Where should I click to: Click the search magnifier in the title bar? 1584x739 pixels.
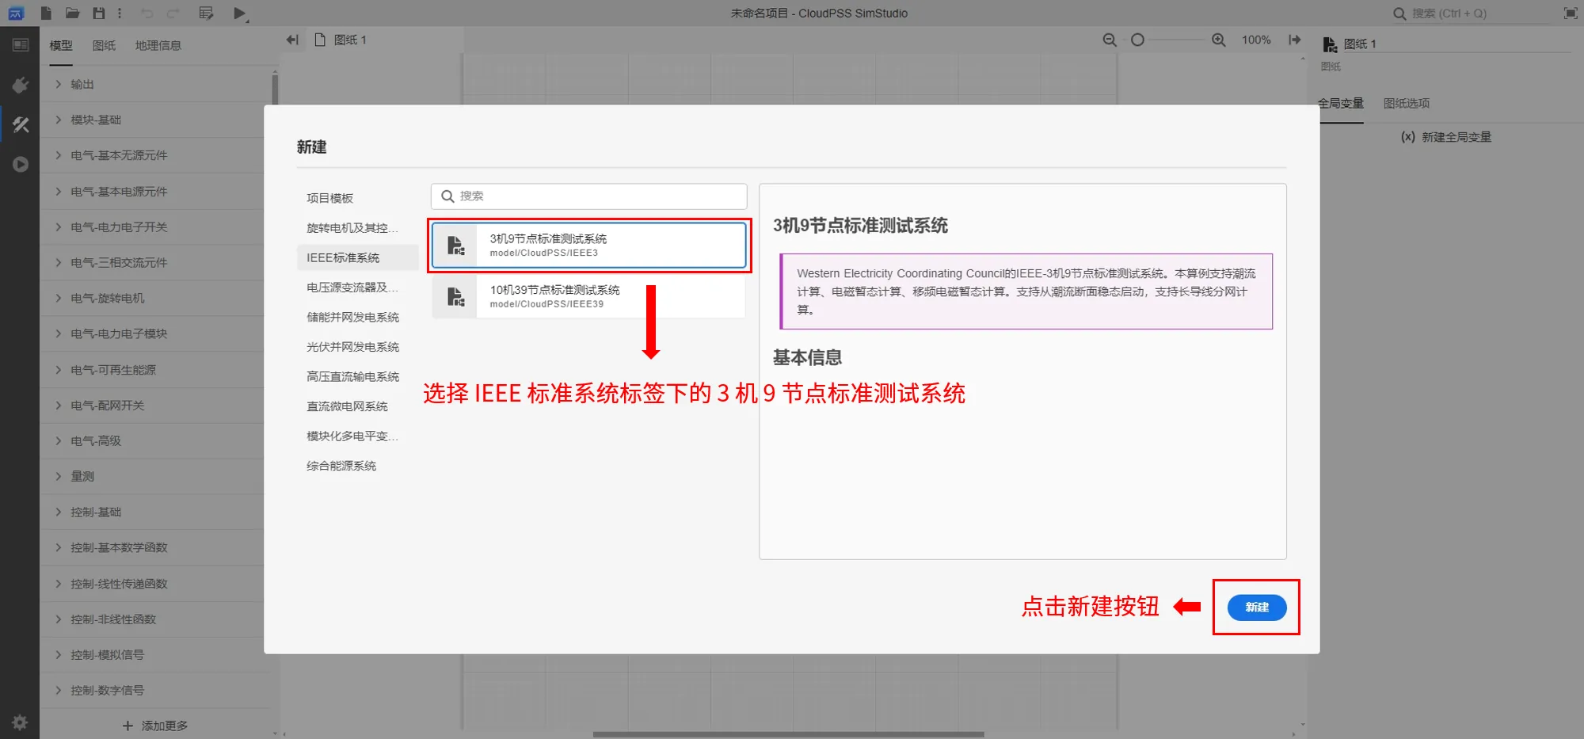(1399, 13)
